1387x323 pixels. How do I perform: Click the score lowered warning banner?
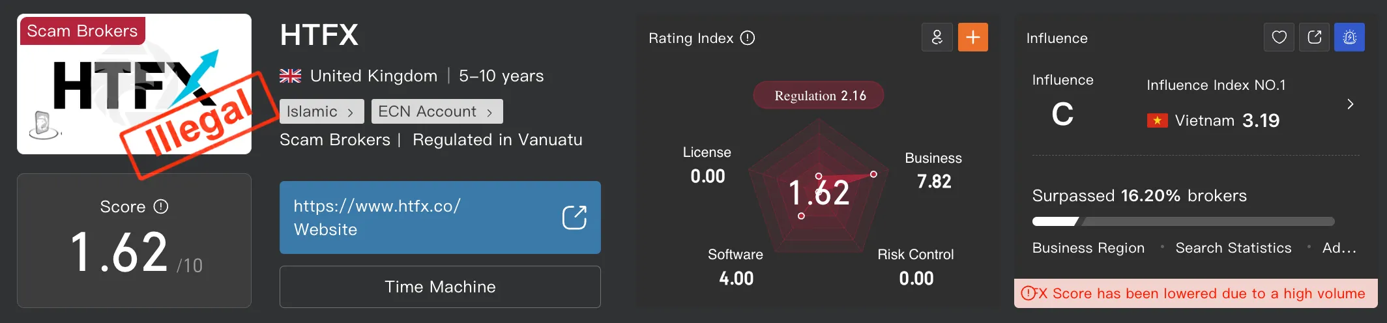(x=1196, y=293)
